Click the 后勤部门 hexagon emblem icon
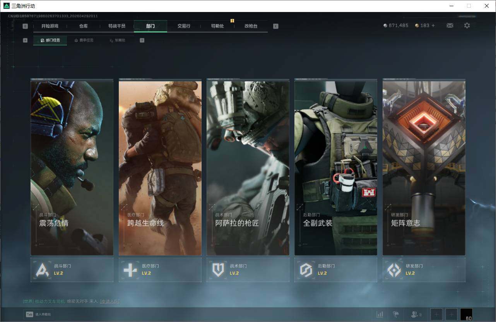496x322 pixels. click(x=306, y=270)
